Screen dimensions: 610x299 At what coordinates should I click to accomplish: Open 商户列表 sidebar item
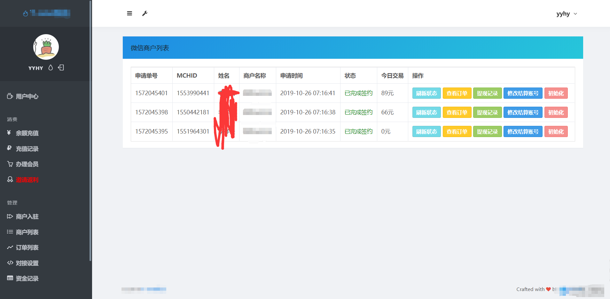[27, 232]
